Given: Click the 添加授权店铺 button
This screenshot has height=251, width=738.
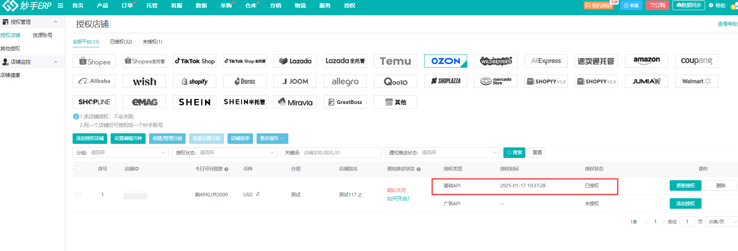Looking at the screenshot, I should [90, 138].
